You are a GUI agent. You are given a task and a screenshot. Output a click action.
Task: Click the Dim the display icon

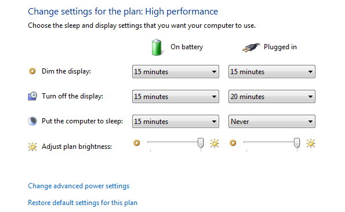pyautogui.click(x=32, y=71)
